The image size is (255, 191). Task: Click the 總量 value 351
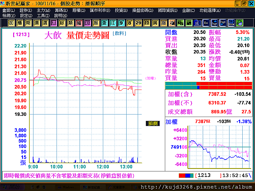(201, 65)
